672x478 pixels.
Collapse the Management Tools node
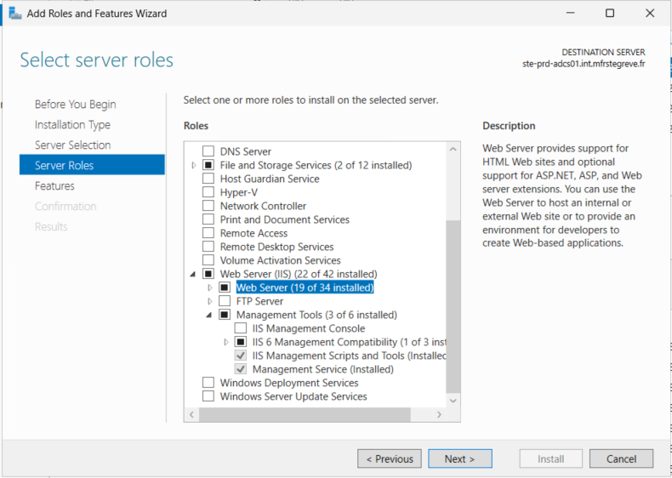209,315
